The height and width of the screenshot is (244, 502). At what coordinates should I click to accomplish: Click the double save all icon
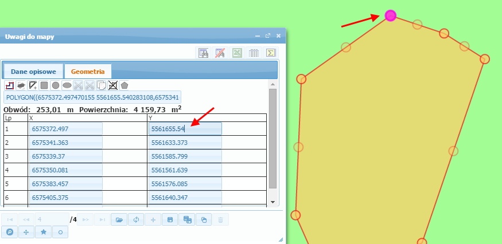[187, 220]
